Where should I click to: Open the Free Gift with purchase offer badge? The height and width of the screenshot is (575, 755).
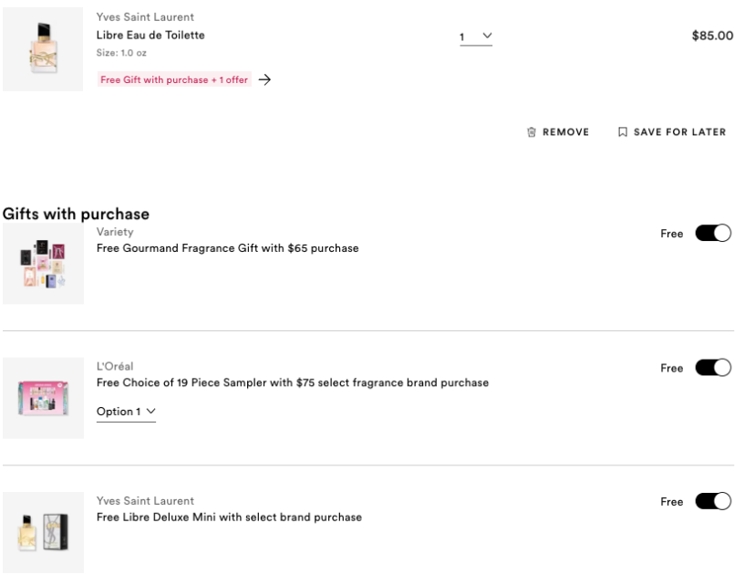174,79
